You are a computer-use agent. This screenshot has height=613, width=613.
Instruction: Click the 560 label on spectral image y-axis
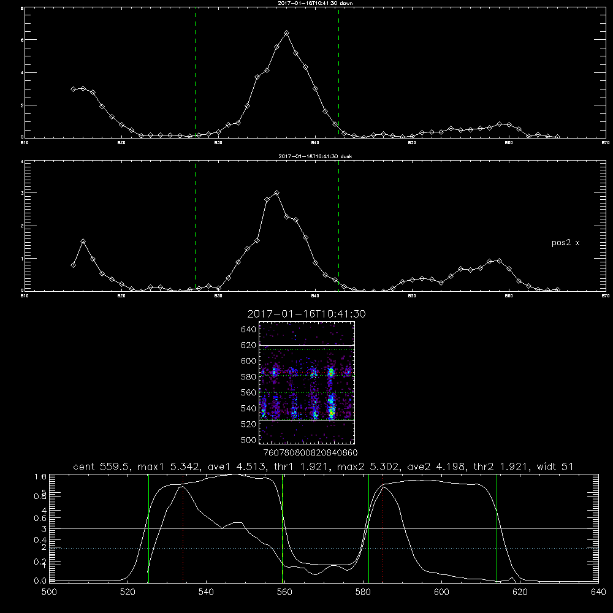click(x=248, y=392)
